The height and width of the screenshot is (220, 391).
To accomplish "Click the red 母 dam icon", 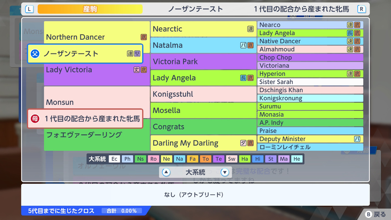I will [x=35, y=119].
